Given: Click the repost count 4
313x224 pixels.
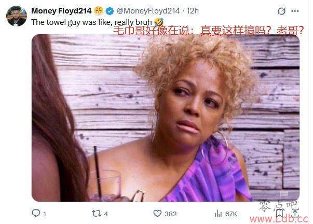Looking at the screenshot, I should click(x=106, y=214).
